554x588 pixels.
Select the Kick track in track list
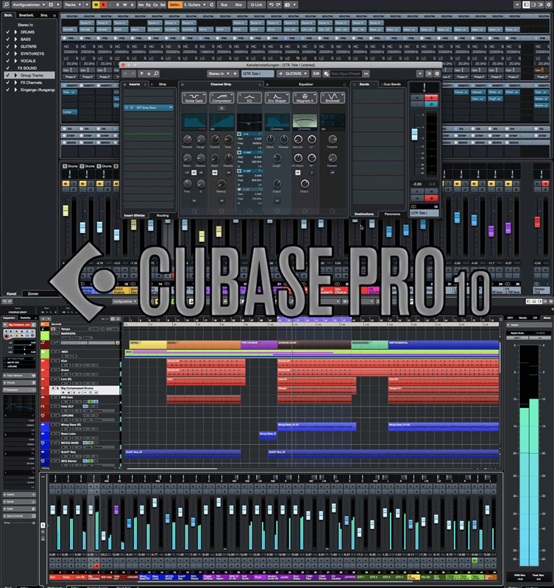coord(85,362)
